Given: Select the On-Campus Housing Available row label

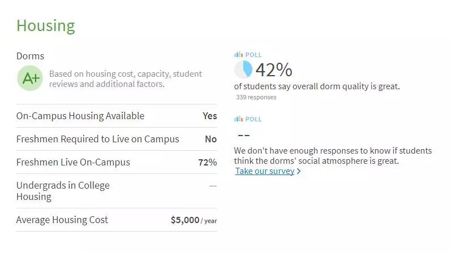Looking at the screenshot, I should pos(80,116).
